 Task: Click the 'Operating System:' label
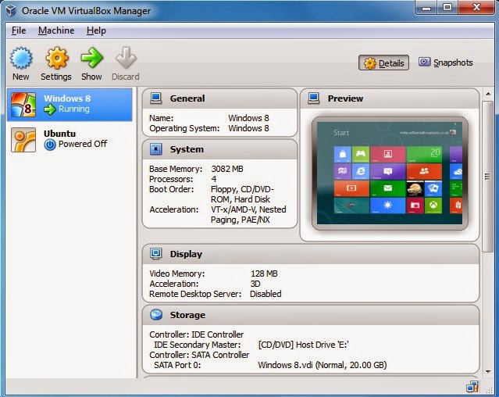[x=184, y=128]
